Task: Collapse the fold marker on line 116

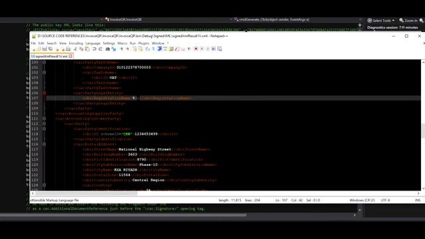Action: (x=44, y=145)
